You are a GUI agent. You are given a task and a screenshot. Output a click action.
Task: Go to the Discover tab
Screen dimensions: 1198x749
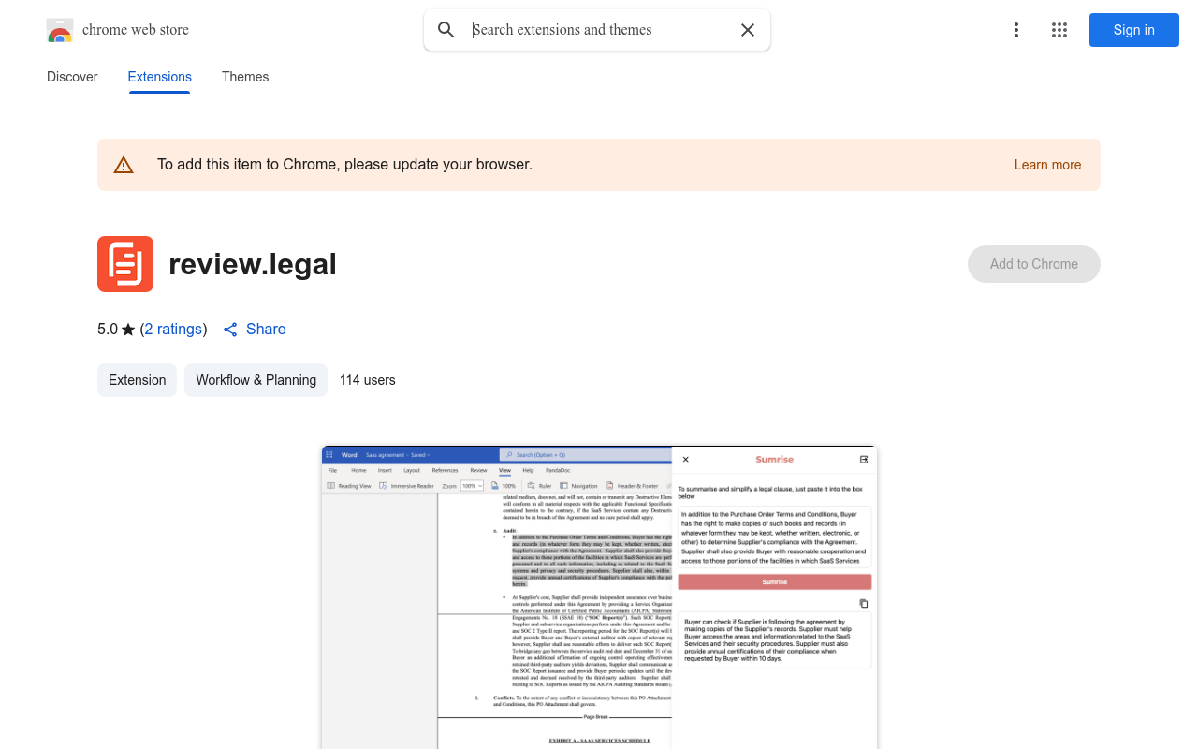point(72,77)
